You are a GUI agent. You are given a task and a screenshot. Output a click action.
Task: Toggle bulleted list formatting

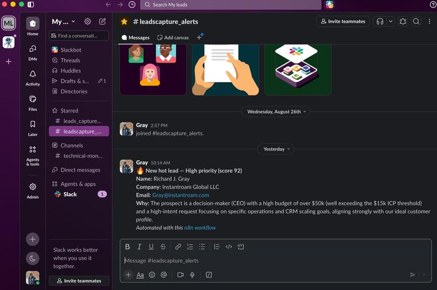pos(202,247)
